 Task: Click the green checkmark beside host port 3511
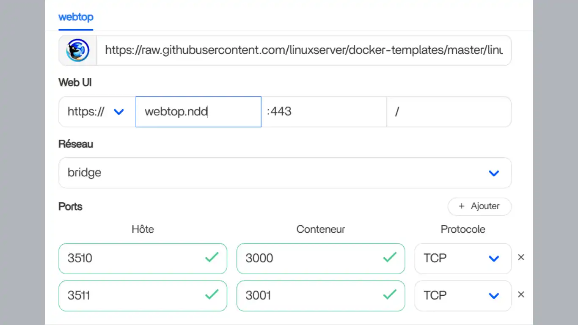point(212,296)
